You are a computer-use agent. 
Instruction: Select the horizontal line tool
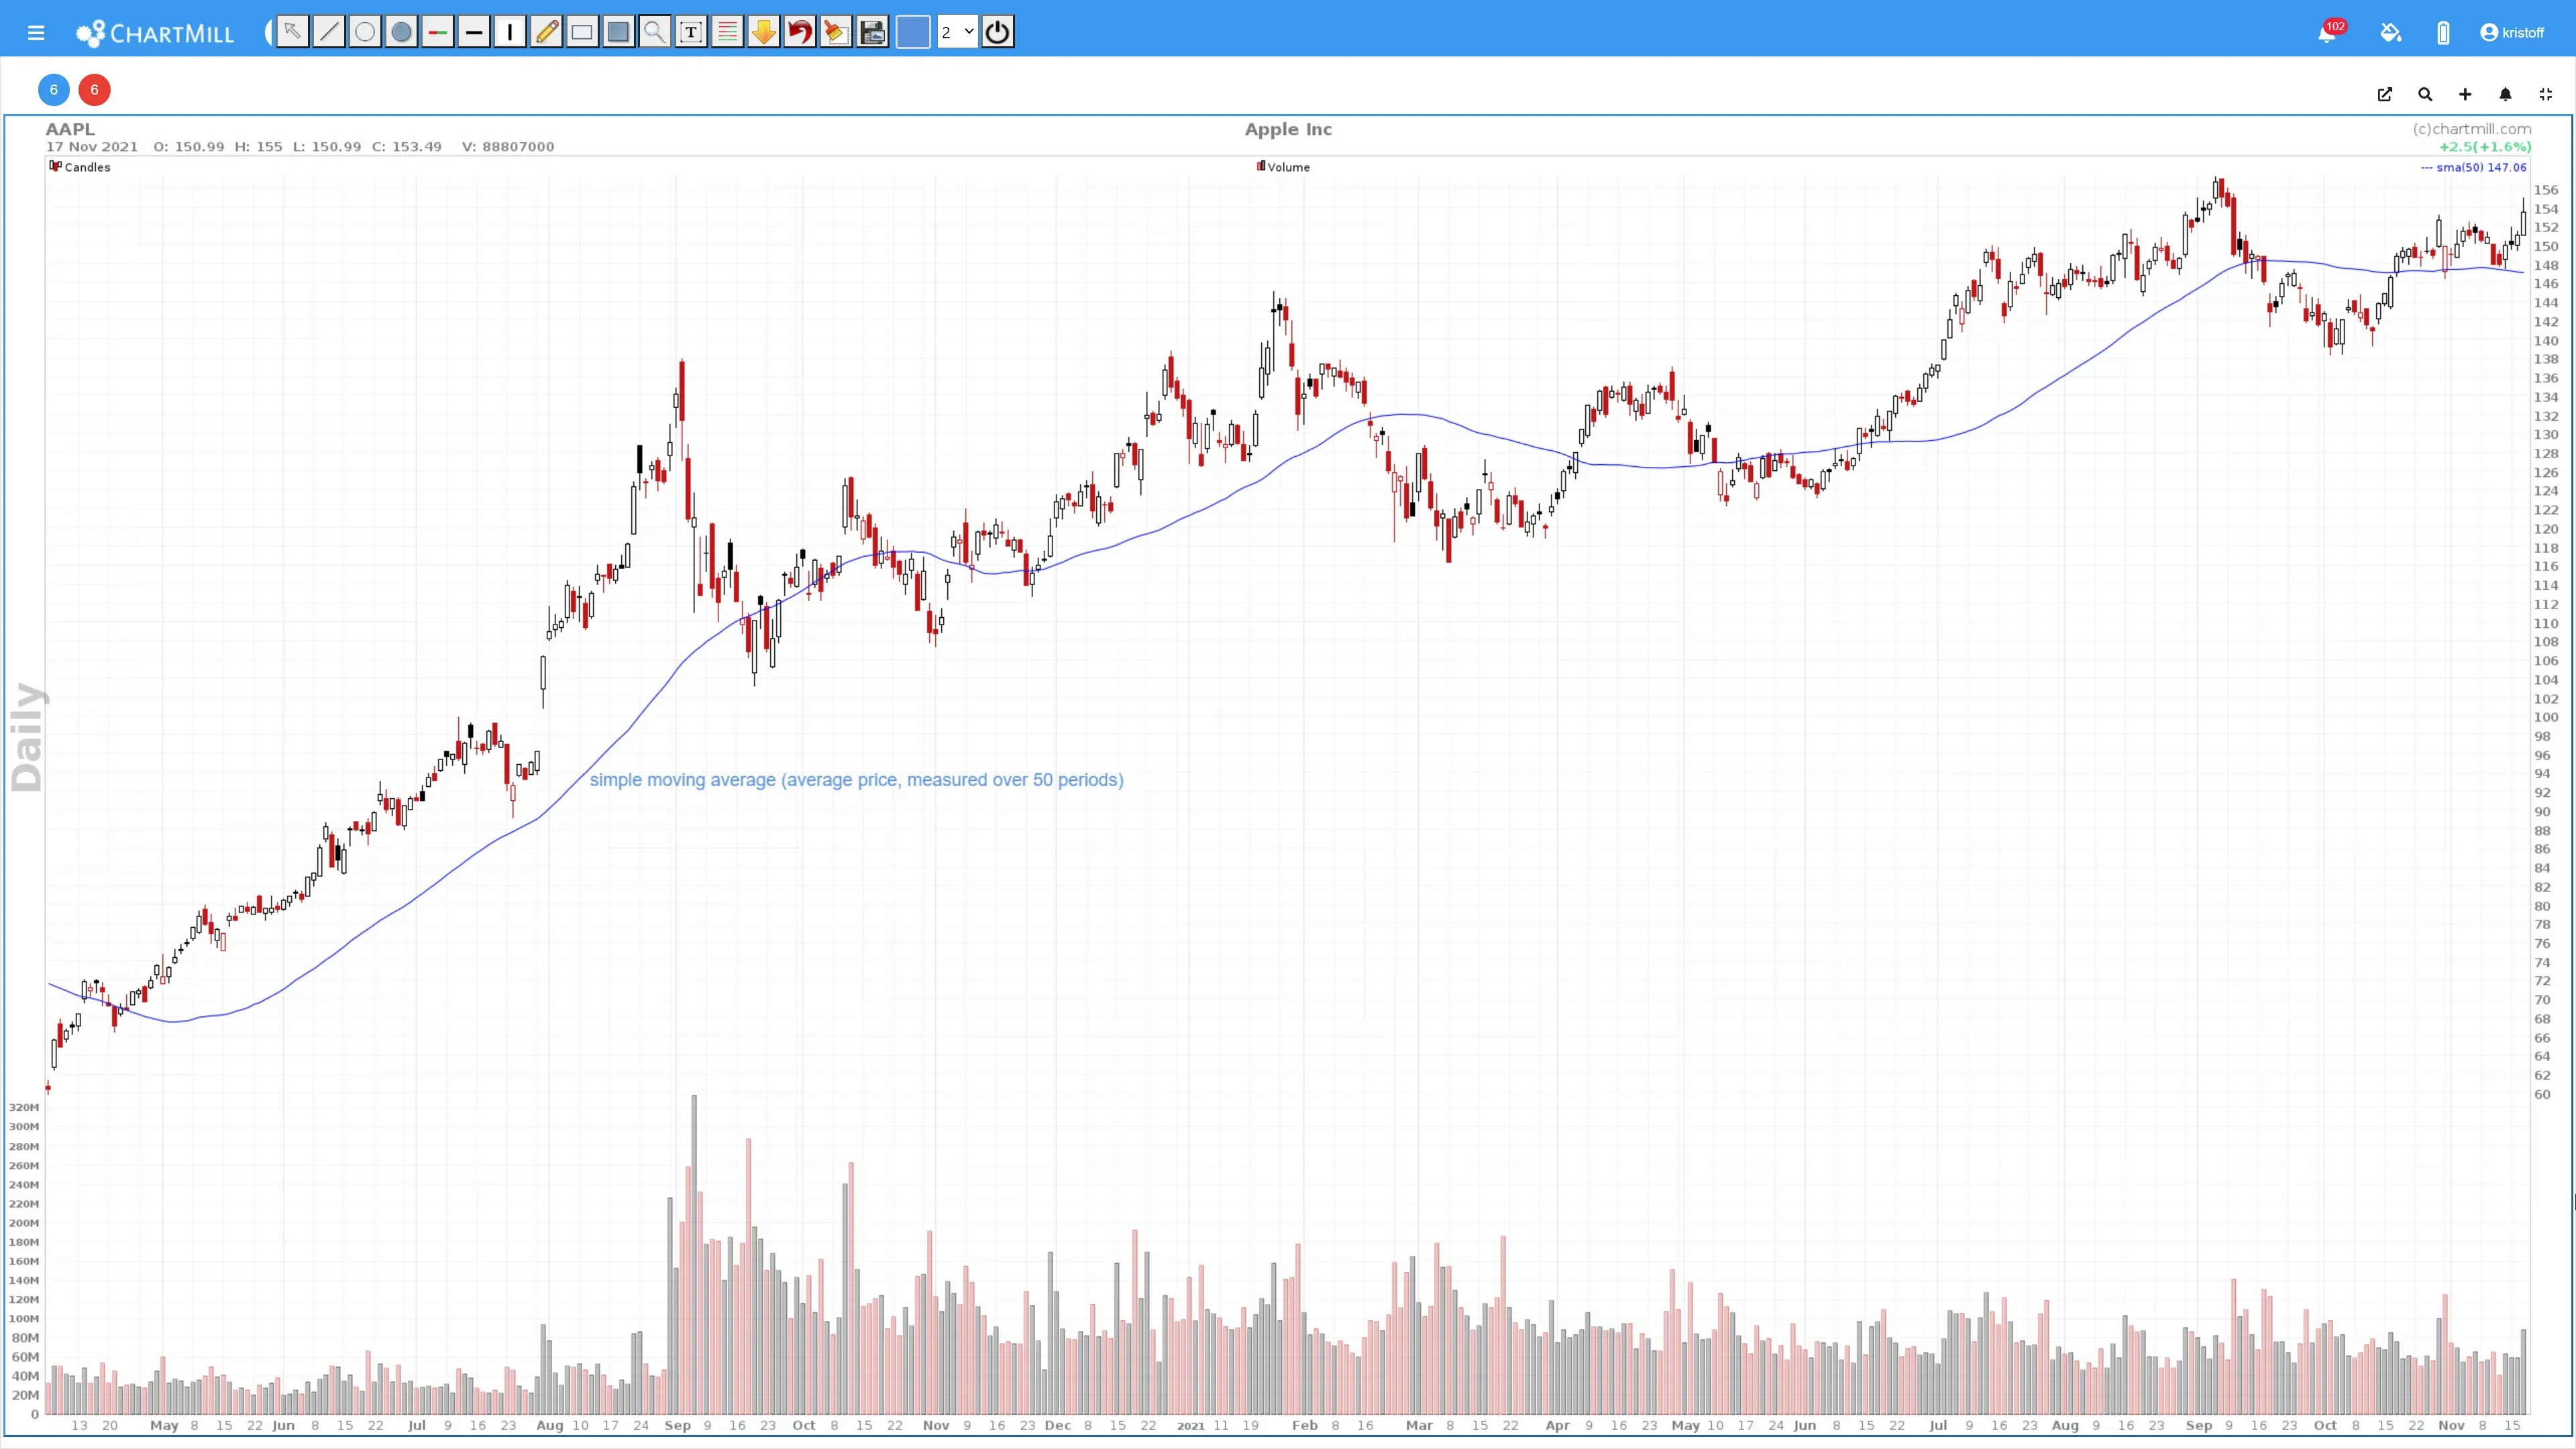pyautogui.click(x=474, y=32)
